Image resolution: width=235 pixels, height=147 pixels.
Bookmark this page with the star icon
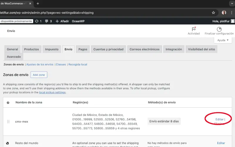pos(214,13)
